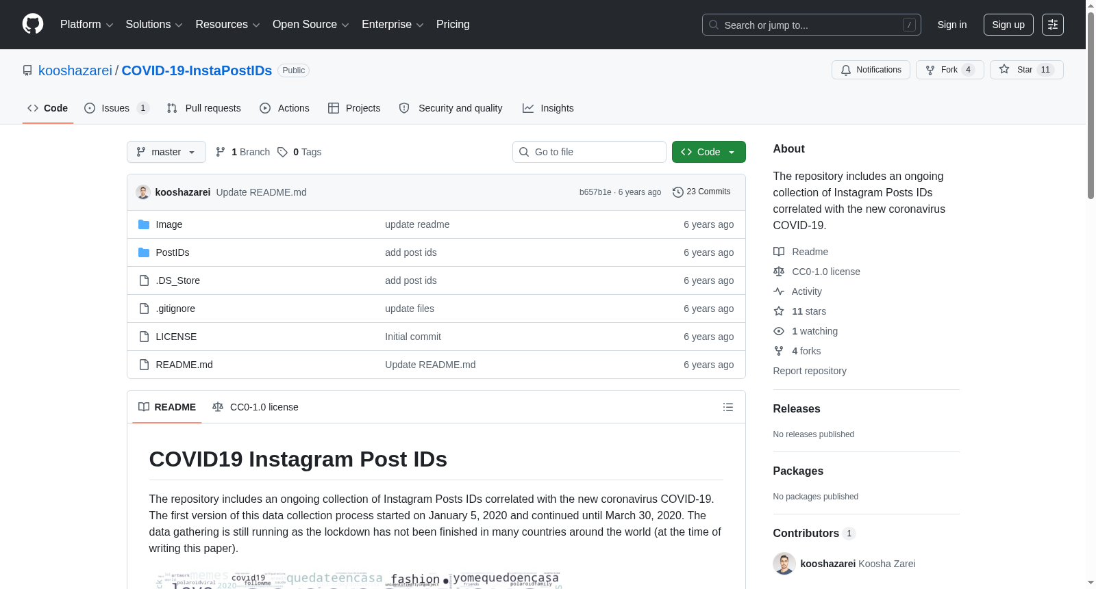The height and width of the screenshot is (589, 1096).
Task: Open the 'Initial commit' message link
Action: click(413, 337)
